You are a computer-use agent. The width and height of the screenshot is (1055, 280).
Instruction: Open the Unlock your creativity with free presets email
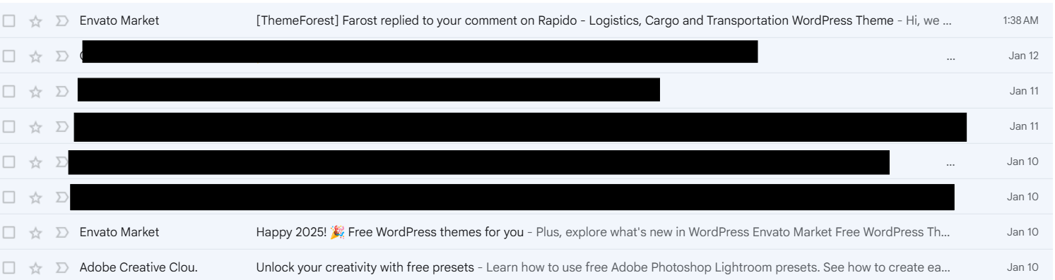[x=365, y=268]
